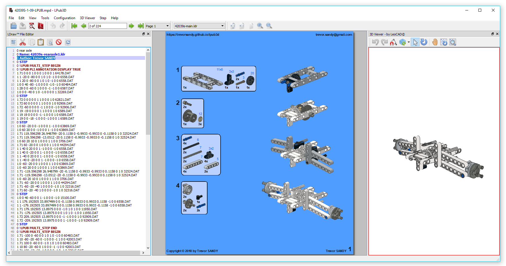Click the red delete icon in File Editor

click(x=59, y=42)
